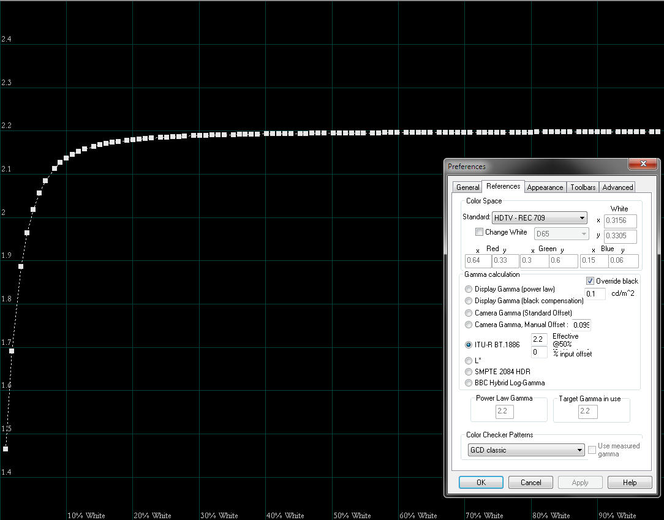This screenshot has width=664, height=520.
Task: Close the Preferences dialog window
Action: pos(643,164)
